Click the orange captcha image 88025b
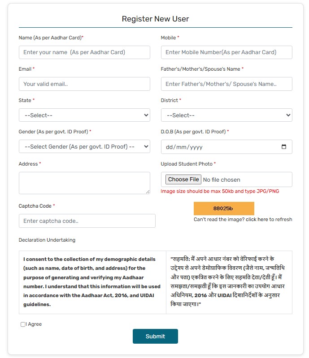The height and width of the screenshot is (358, 309). point(224,209)
